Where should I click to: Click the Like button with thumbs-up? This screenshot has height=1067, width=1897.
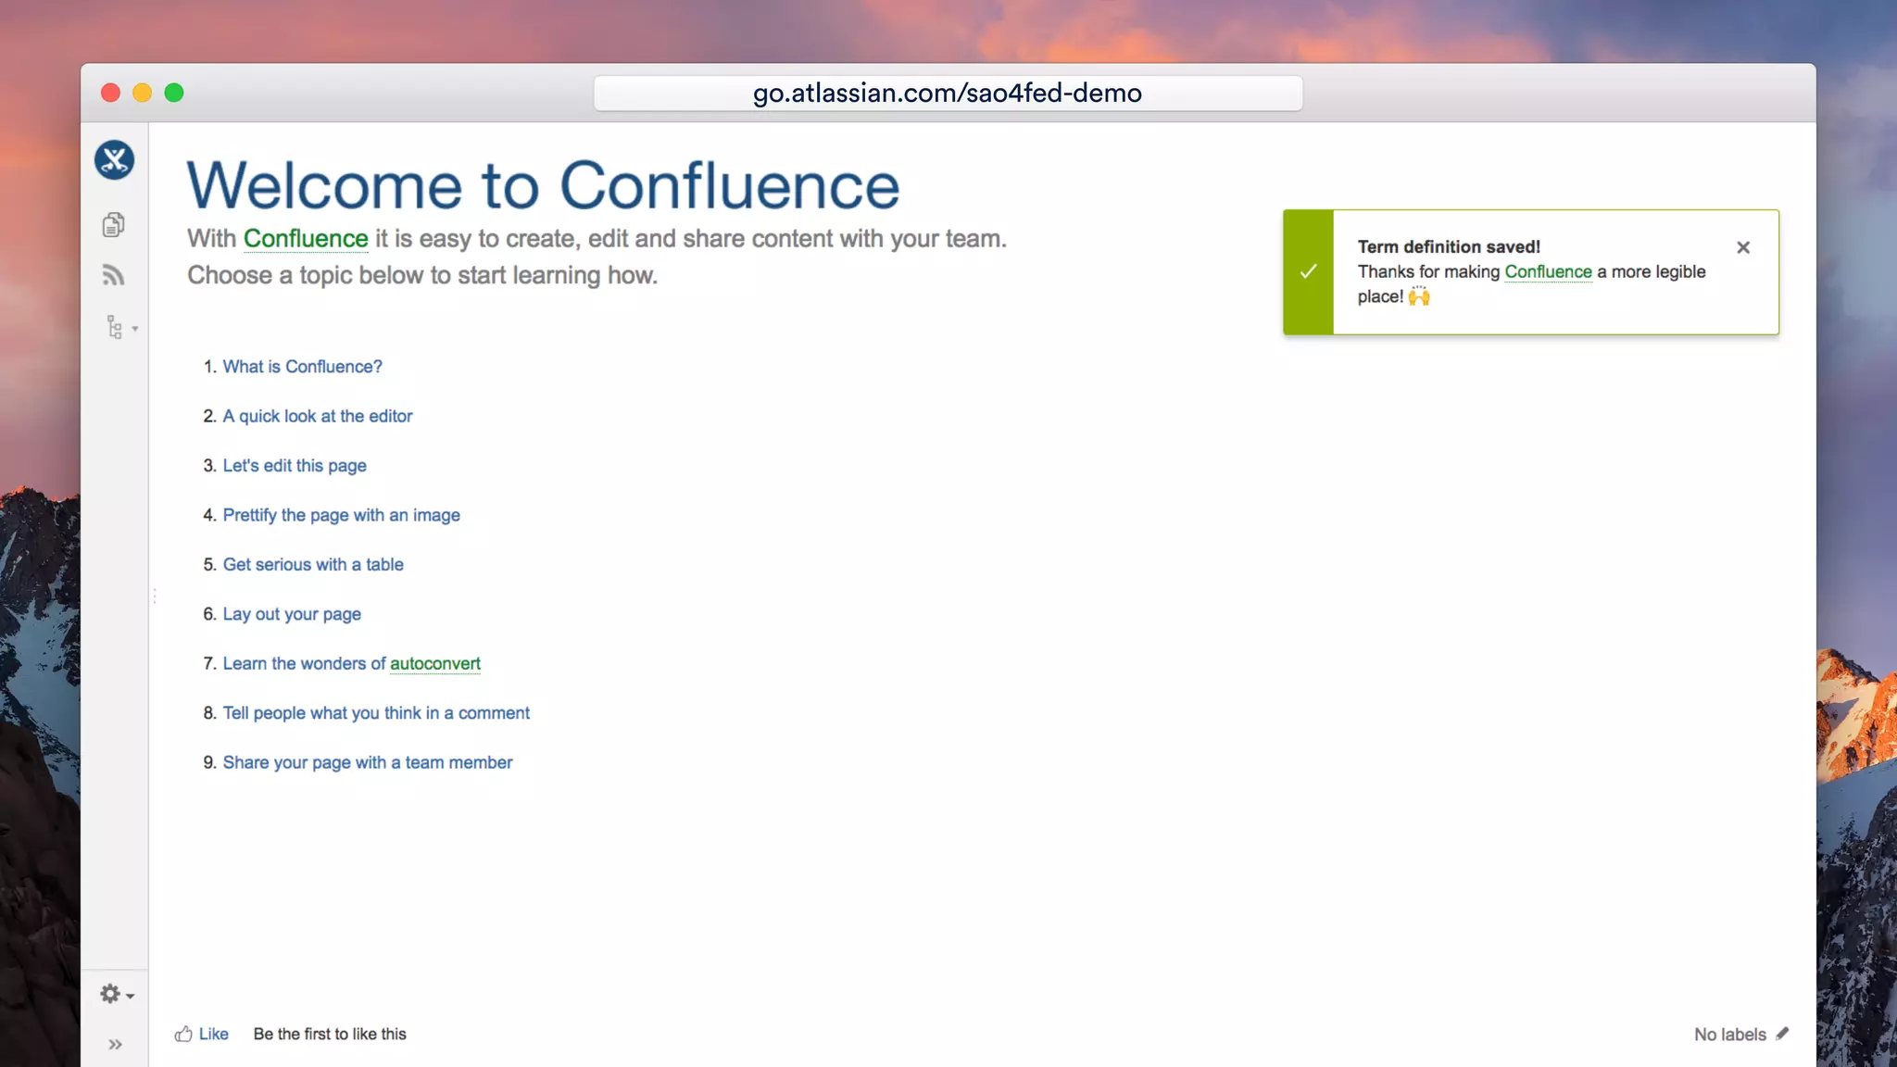[202, 1034]
